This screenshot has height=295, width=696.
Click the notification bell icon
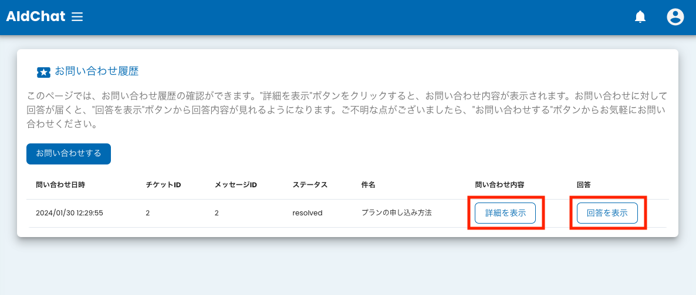click(640, 17)
